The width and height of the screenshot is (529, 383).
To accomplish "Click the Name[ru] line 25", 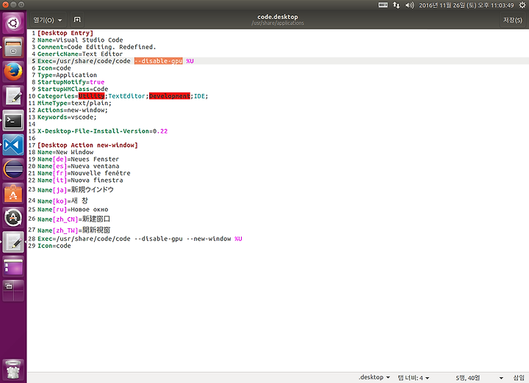I will click(73, 210).
